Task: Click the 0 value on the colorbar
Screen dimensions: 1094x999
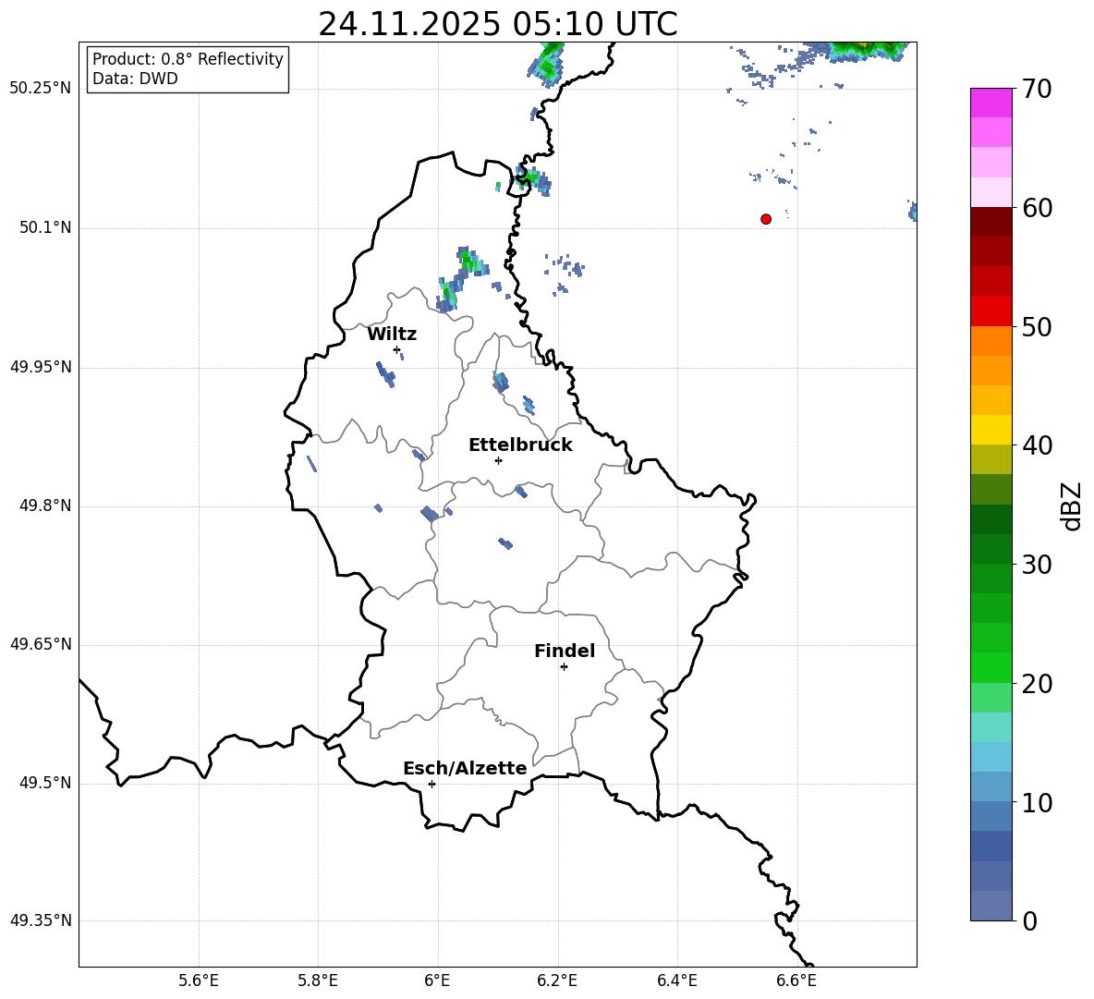Action: 1029,920
